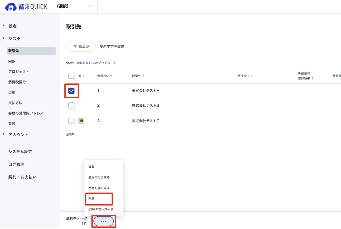Collapse the マスタ sidebar section
The width and height of the screenshot is (341, 229).
(14, 39)
